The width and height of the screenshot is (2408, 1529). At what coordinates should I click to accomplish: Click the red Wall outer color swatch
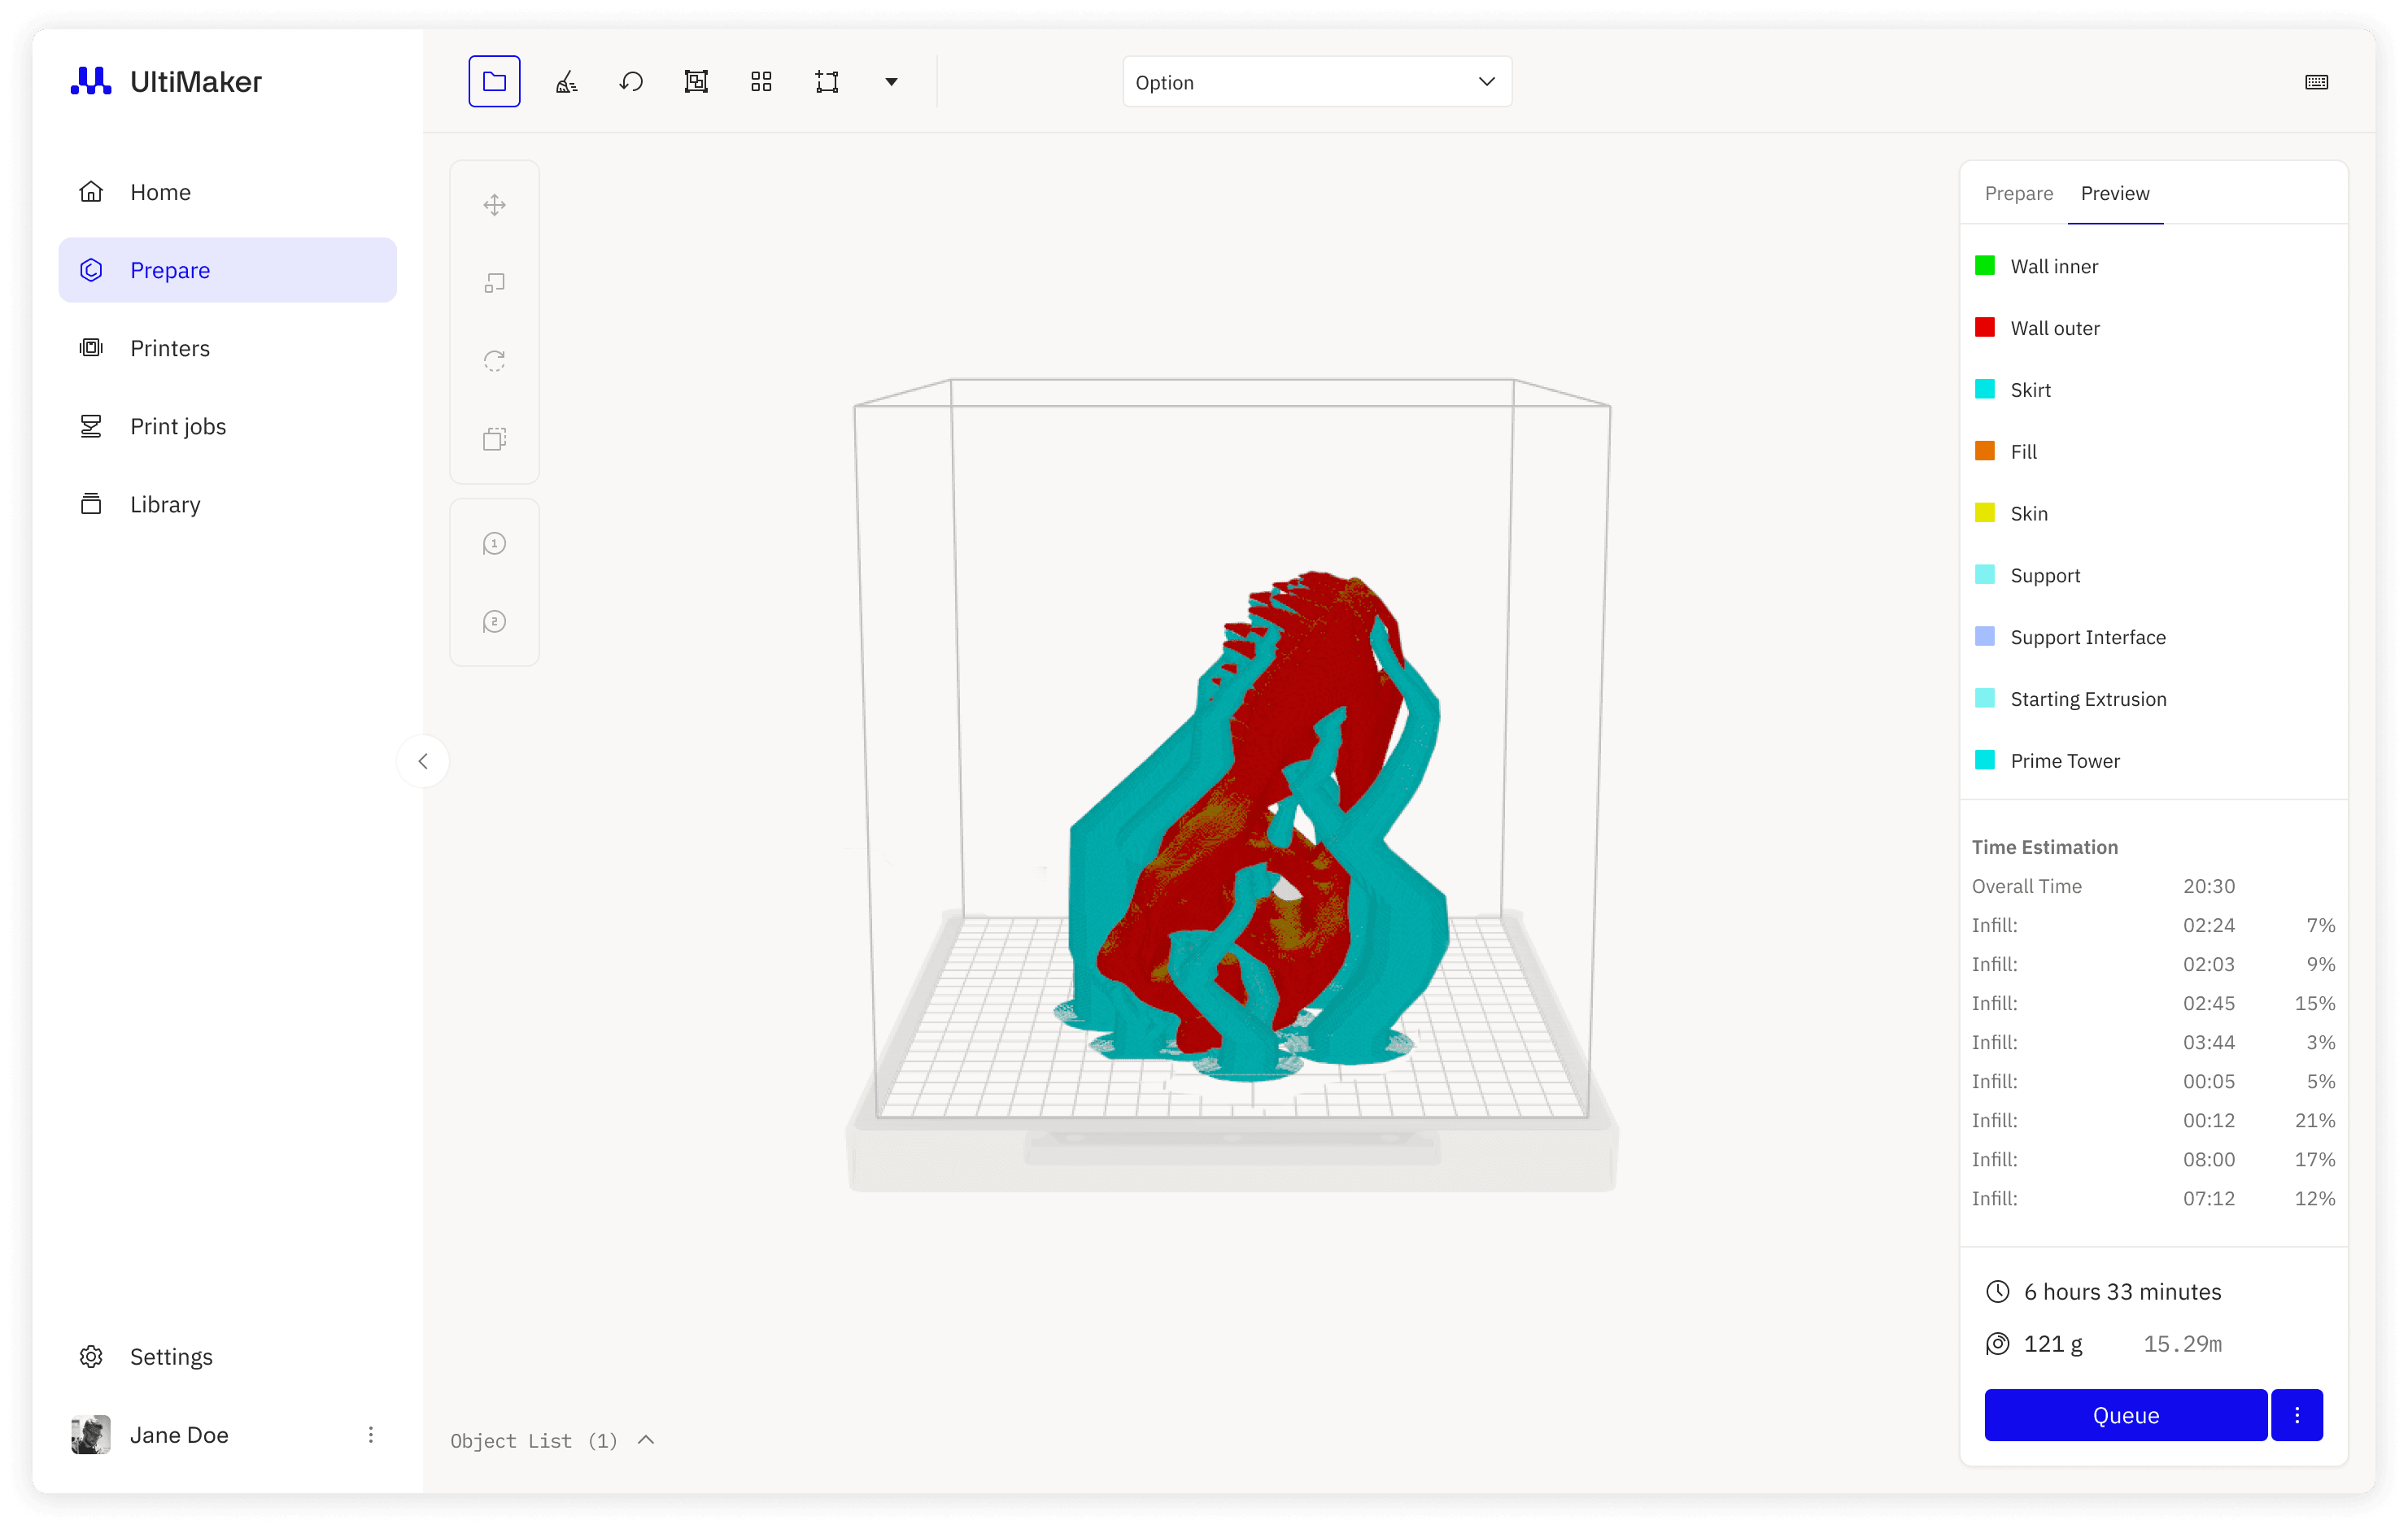coord(1985,327)
